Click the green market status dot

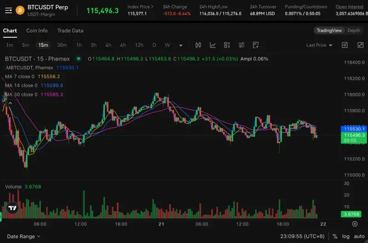79,59
